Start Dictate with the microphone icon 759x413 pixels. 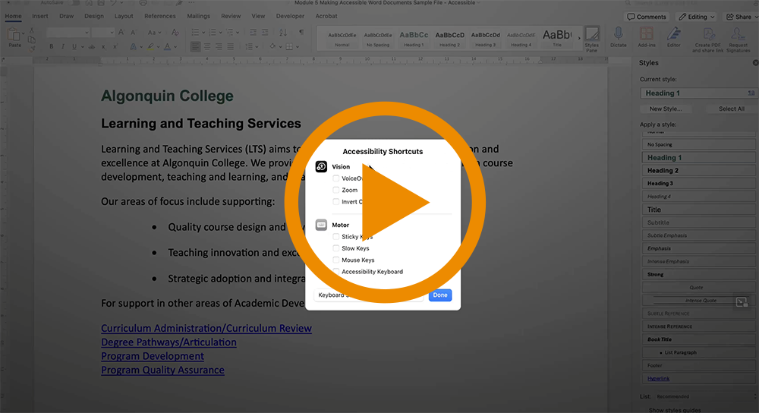618,35
